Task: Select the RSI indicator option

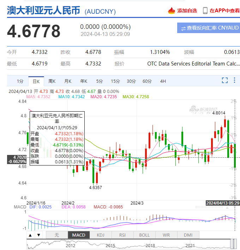Action: pyautogui.click(x=122, y=235)
